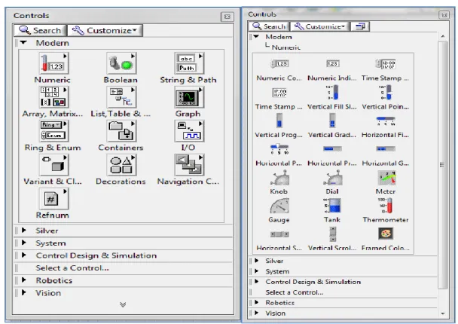Viewport: 458px width, 324px height.
Task: Open the Numeric palette in left Controls window
Action: tap(53, 63)
